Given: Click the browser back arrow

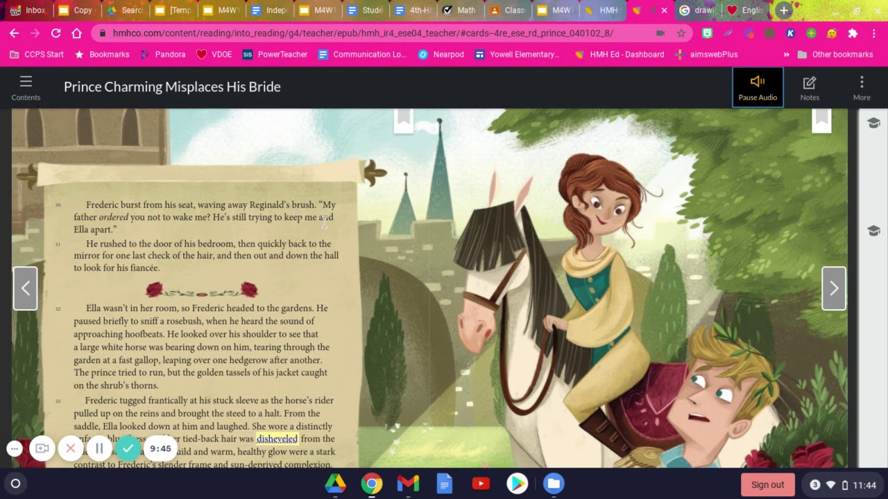Looking at the screenshot, I should tap(15, 33).
